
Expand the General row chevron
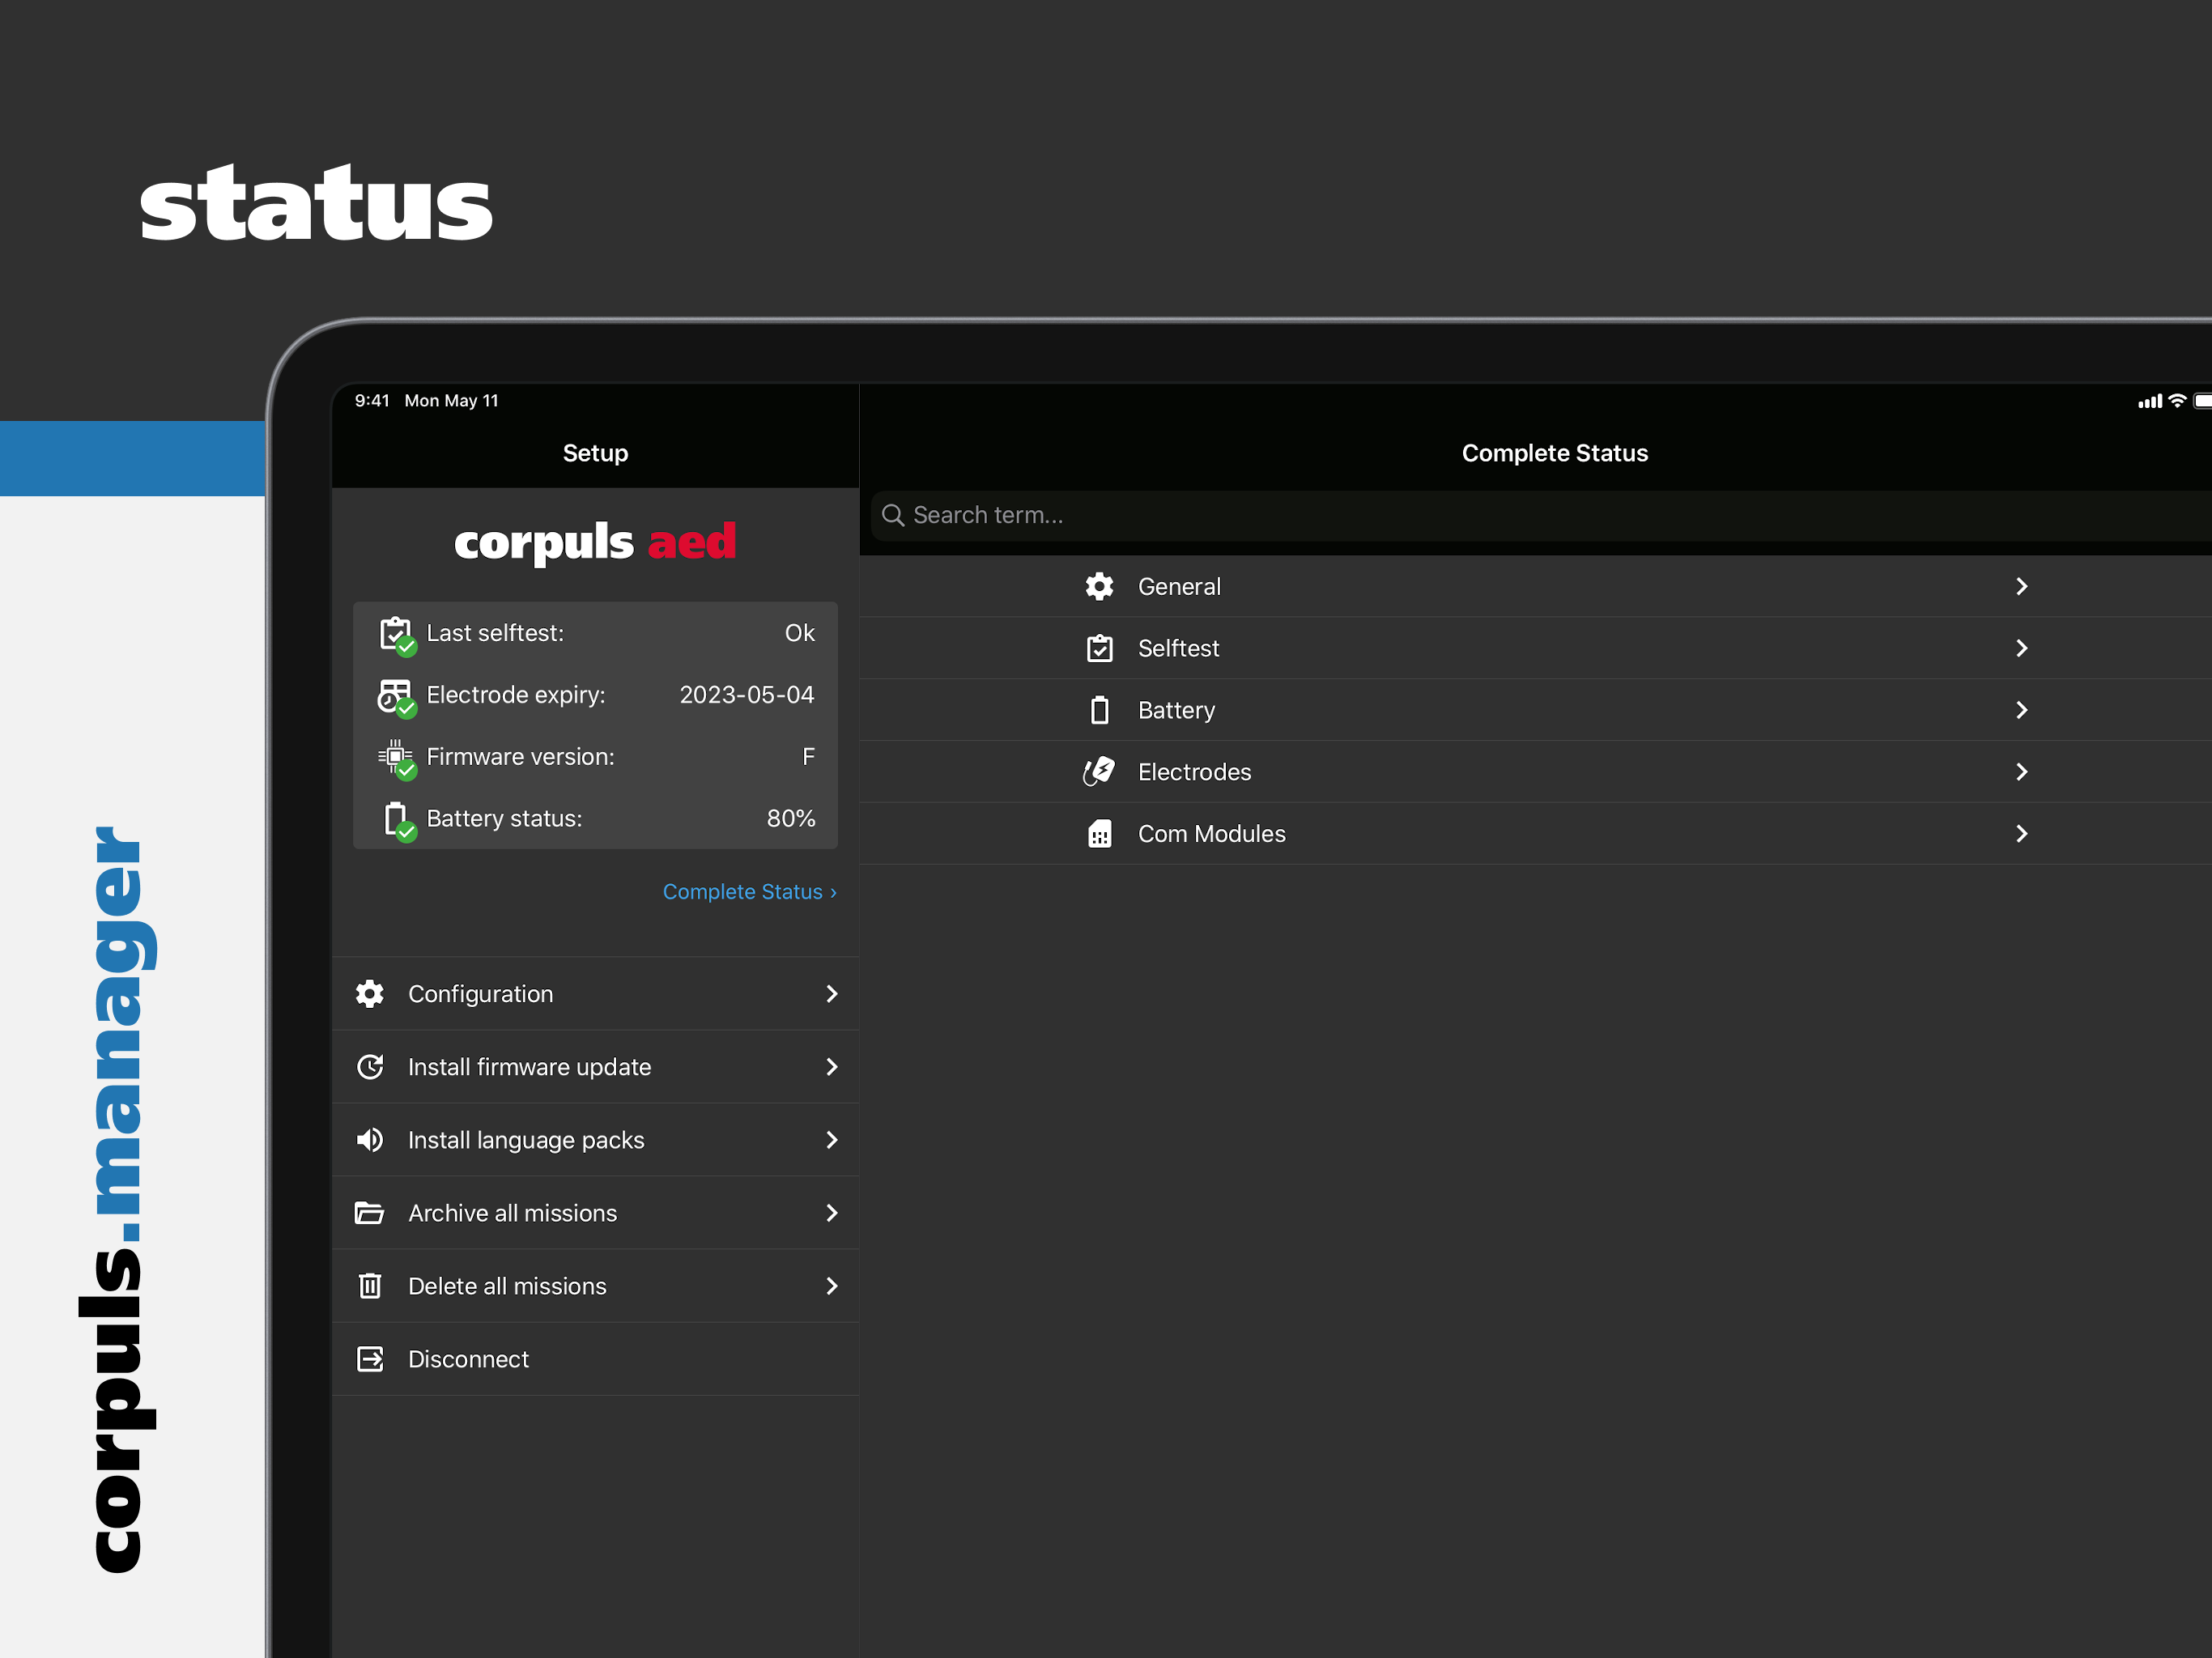pos(2021,587)
